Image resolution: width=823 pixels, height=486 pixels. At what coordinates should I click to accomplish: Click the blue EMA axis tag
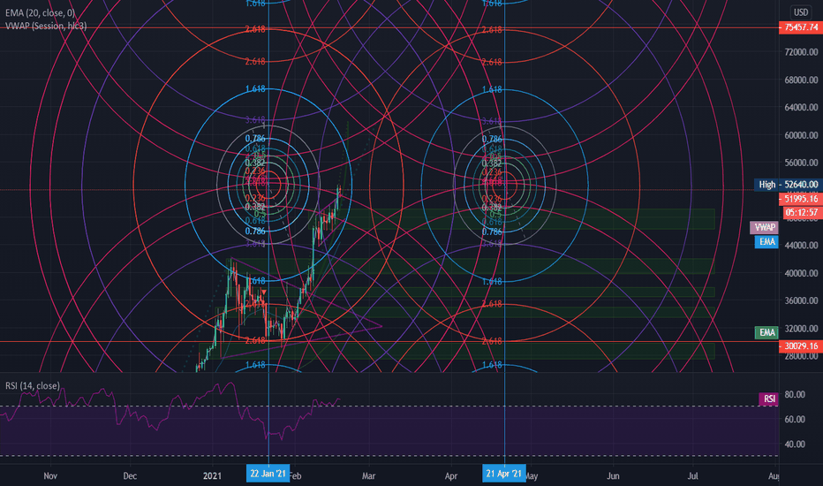766,242
